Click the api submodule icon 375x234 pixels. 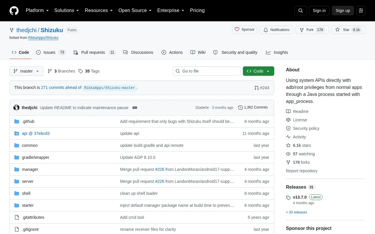17,133
